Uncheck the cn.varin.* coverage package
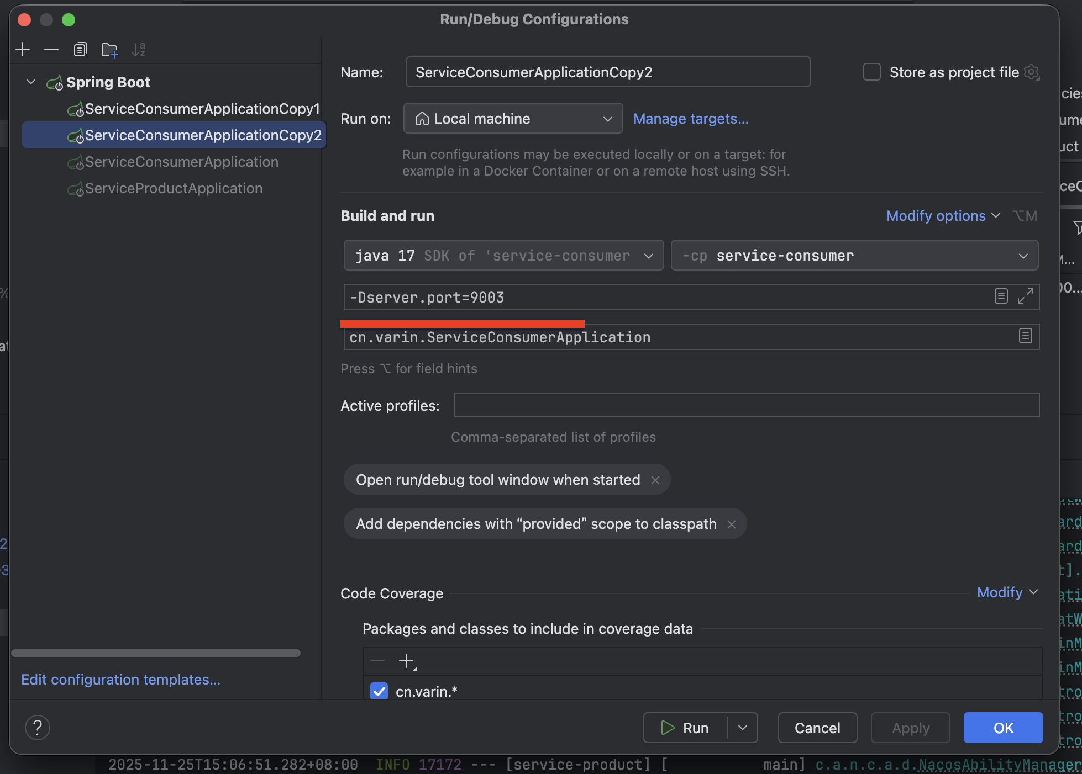The width and height of the screenshot is (1082, 774). pyautogui.click(x=379, y=691)
